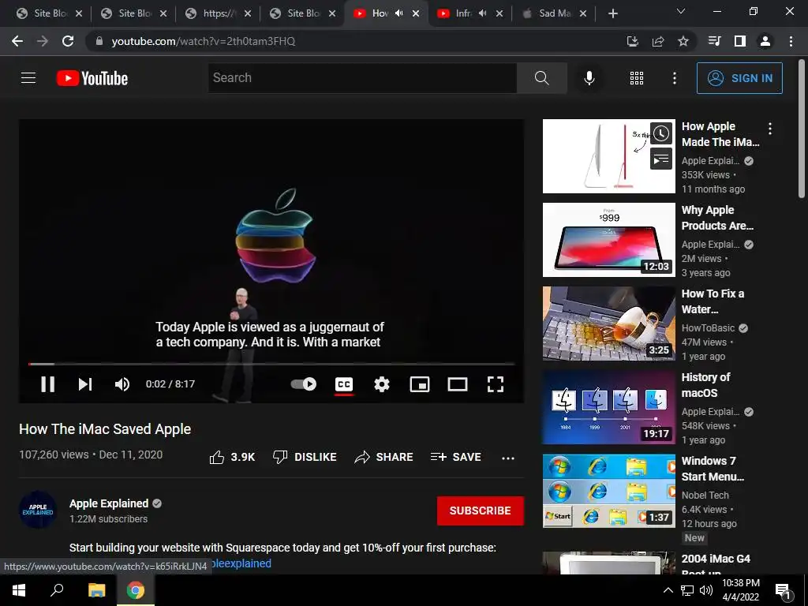
Task: Open Apple Explained channel avatar
Action: (x=38, y=511)
